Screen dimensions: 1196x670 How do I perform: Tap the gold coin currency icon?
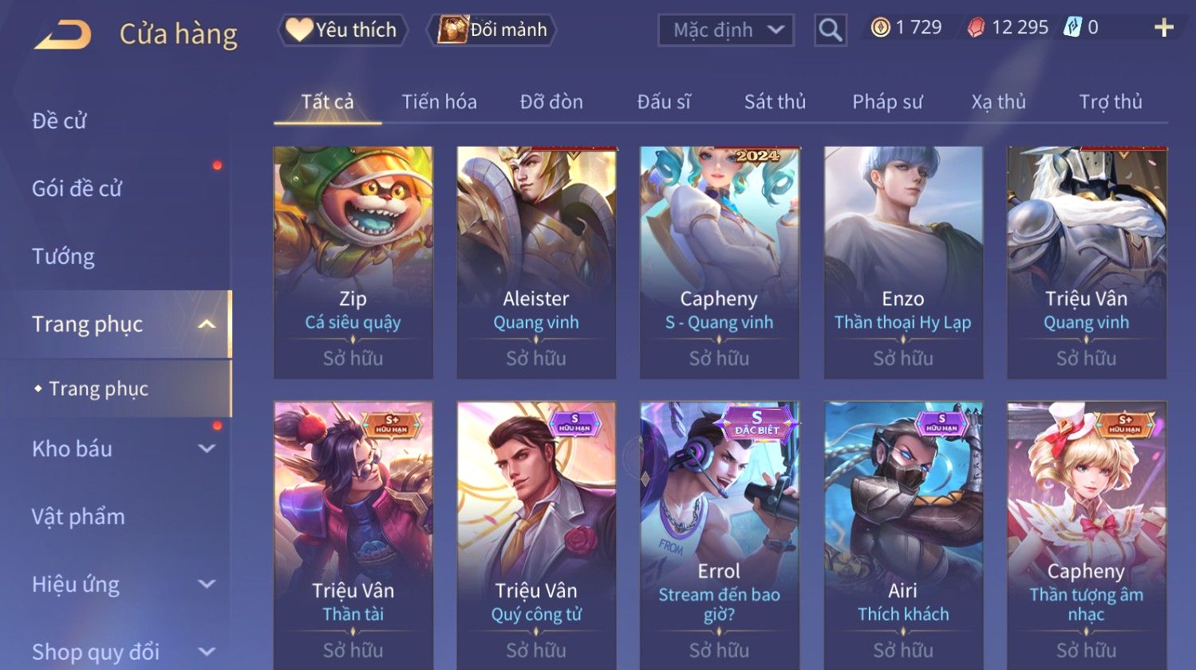[880, 28]
